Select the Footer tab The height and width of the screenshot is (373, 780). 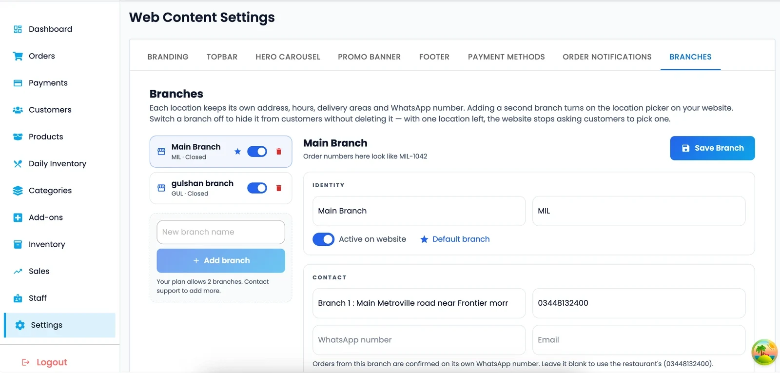tap(434, 57)
